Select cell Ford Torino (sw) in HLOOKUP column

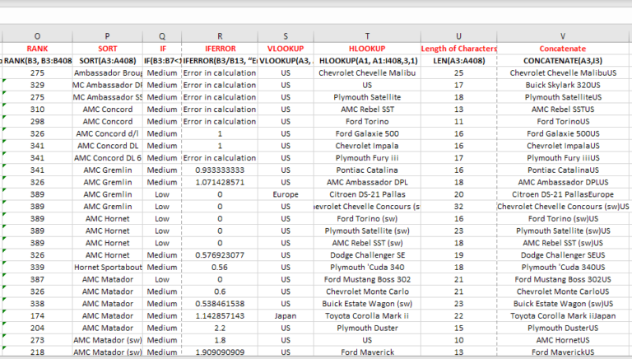click(367, 219)
